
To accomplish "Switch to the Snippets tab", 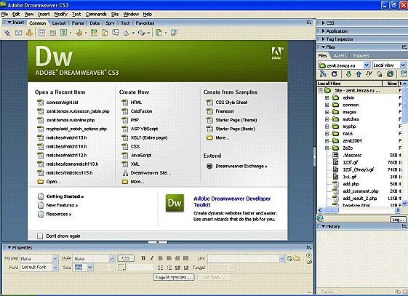I will tap(361, 56).
